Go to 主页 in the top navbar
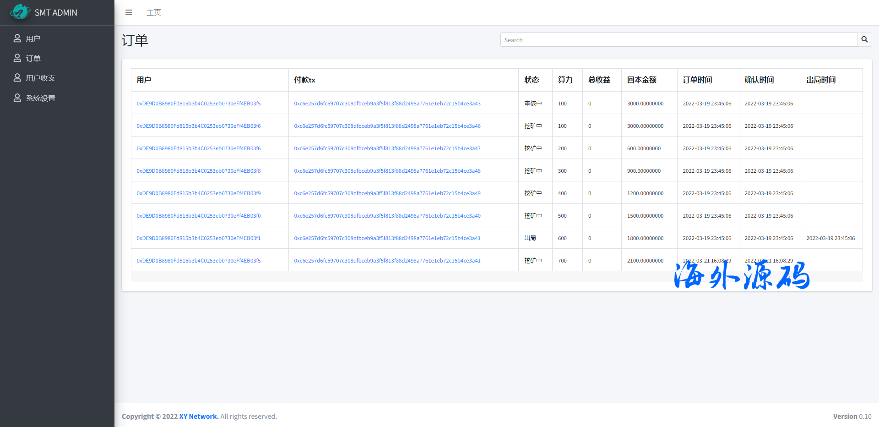Viewport: 879px width, 427px height. (x=153, y=12)
